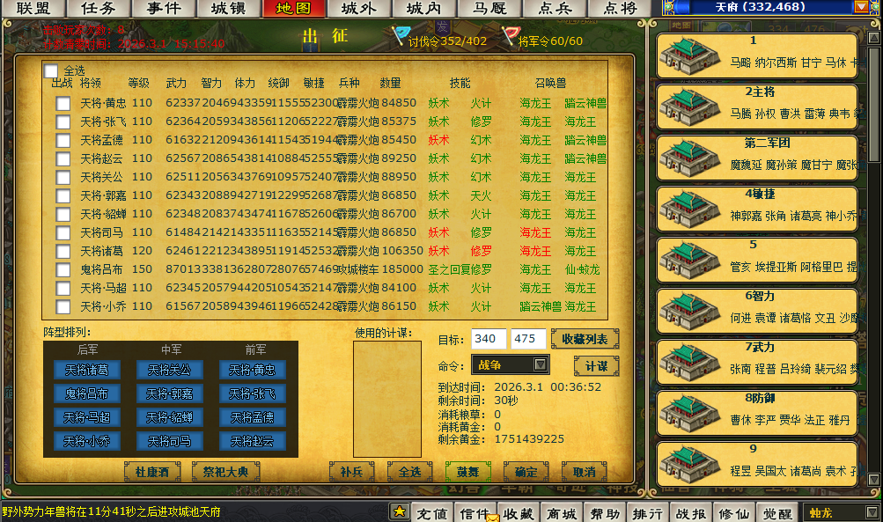Click the 补兵 replenish troops button
Screen dimensions: 883x522
point(351,472)
